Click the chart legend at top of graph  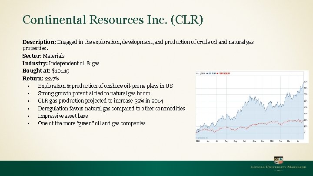click(213, 73)
